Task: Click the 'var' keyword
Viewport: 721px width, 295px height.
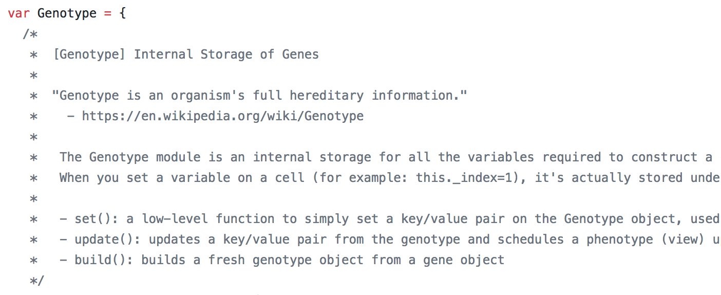Action: pyautogui.click(x=19, y=13)
